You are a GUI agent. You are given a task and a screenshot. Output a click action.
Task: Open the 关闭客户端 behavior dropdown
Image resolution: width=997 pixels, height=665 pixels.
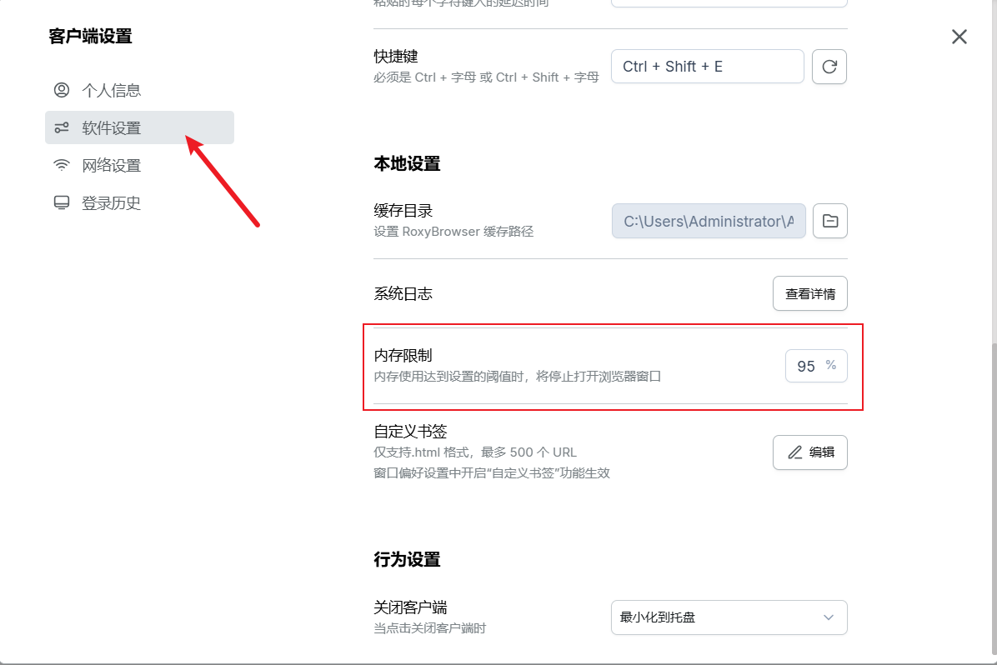(x=728, y=617)
